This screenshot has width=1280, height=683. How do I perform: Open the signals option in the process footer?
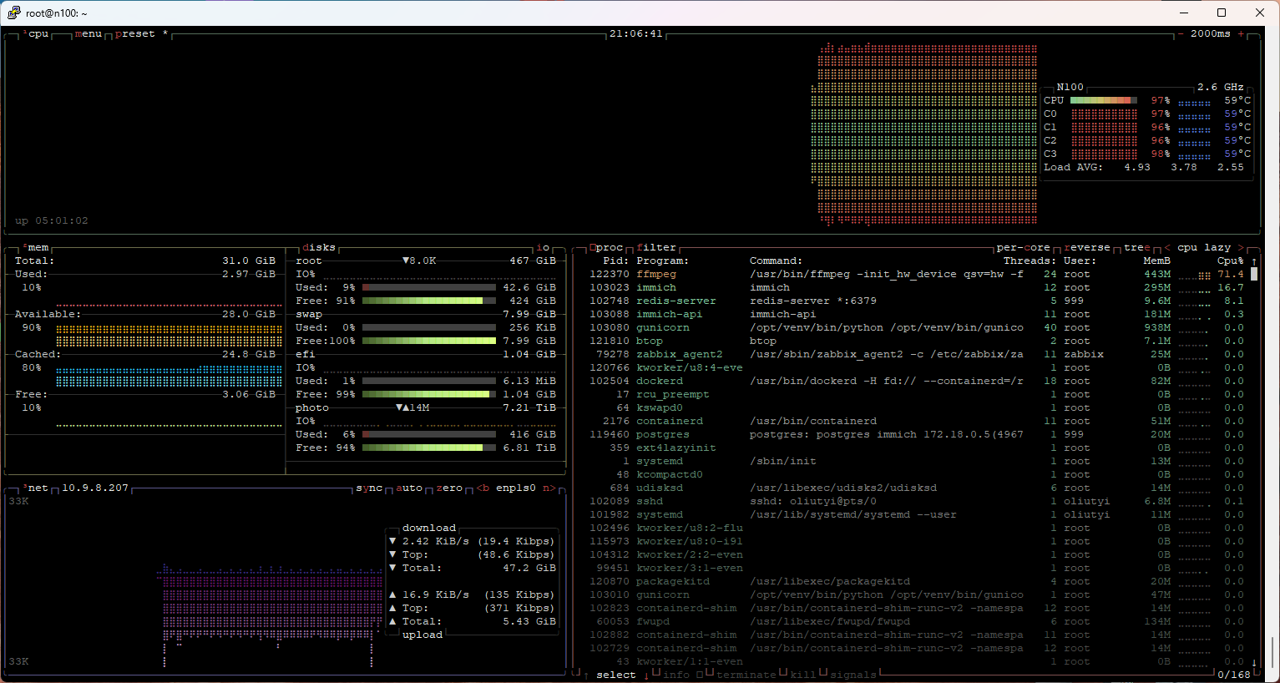[852, 675]
